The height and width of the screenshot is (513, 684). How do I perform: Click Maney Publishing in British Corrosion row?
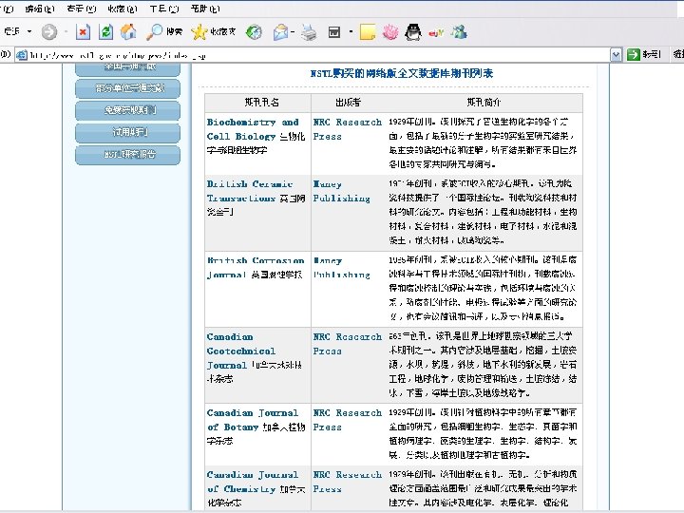pos(342,267)
